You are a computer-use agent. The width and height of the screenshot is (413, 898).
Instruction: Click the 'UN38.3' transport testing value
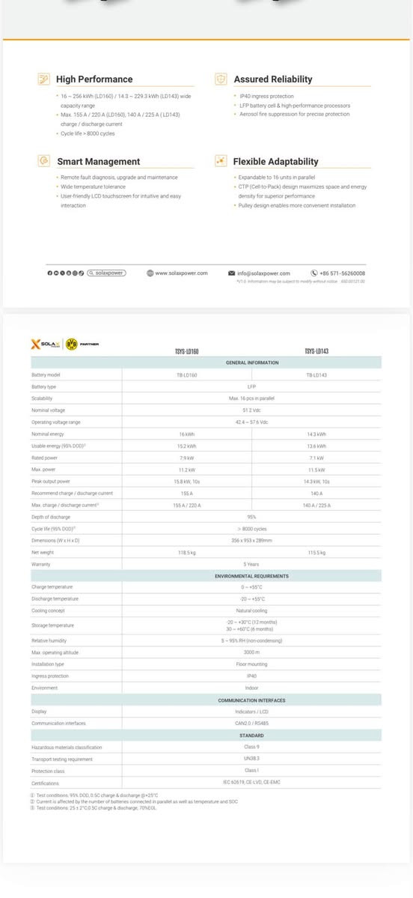[x=251, y=759]
